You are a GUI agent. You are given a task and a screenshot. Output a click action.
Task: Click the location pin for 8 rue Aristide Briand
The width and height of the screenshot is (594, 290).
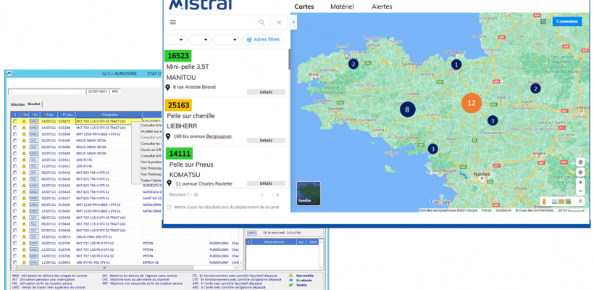point(168,87)
